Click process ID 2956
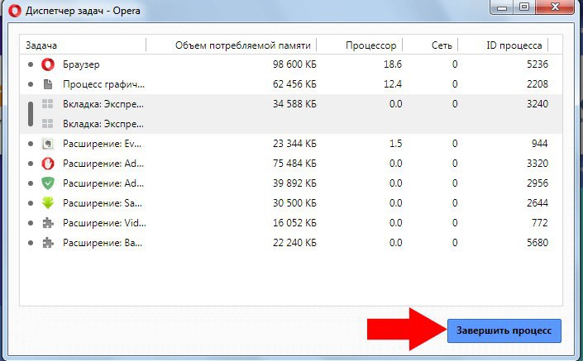This screenshot has height=361, width=583. (x=538, y=183)
